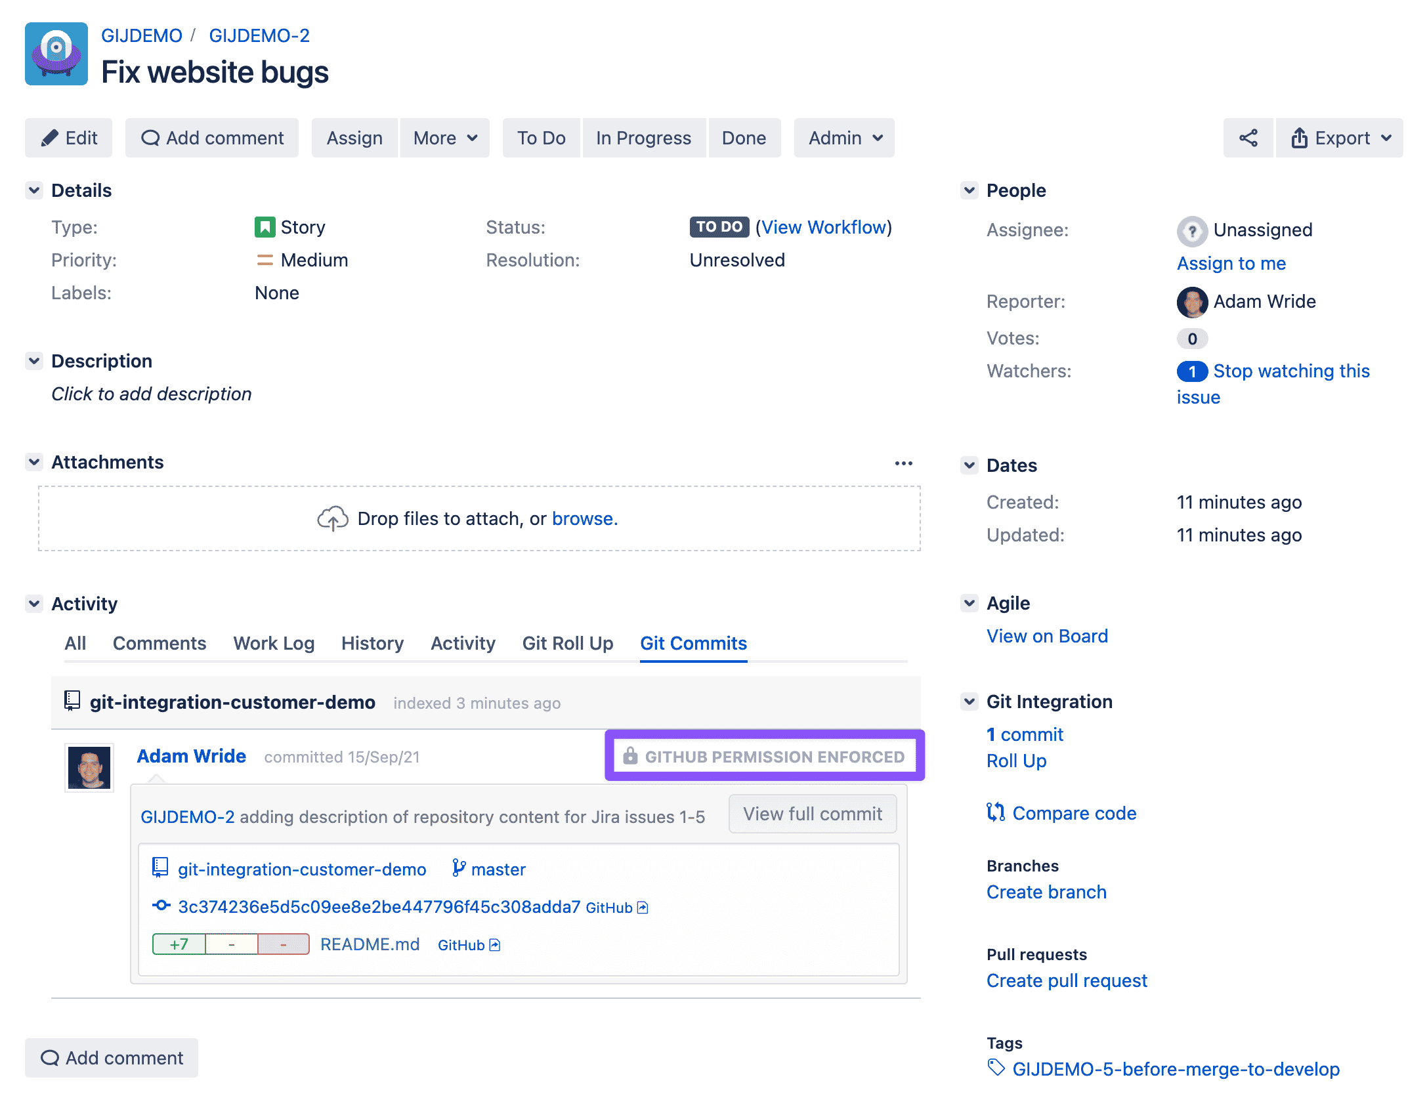The width and height of the screenshot is (1427, 1113).
Task: Click Create pull request link
Action: click(x=1067, y=980)
